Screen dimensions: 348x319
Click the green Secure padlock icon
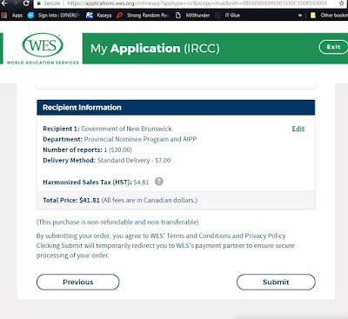point(38,3)
